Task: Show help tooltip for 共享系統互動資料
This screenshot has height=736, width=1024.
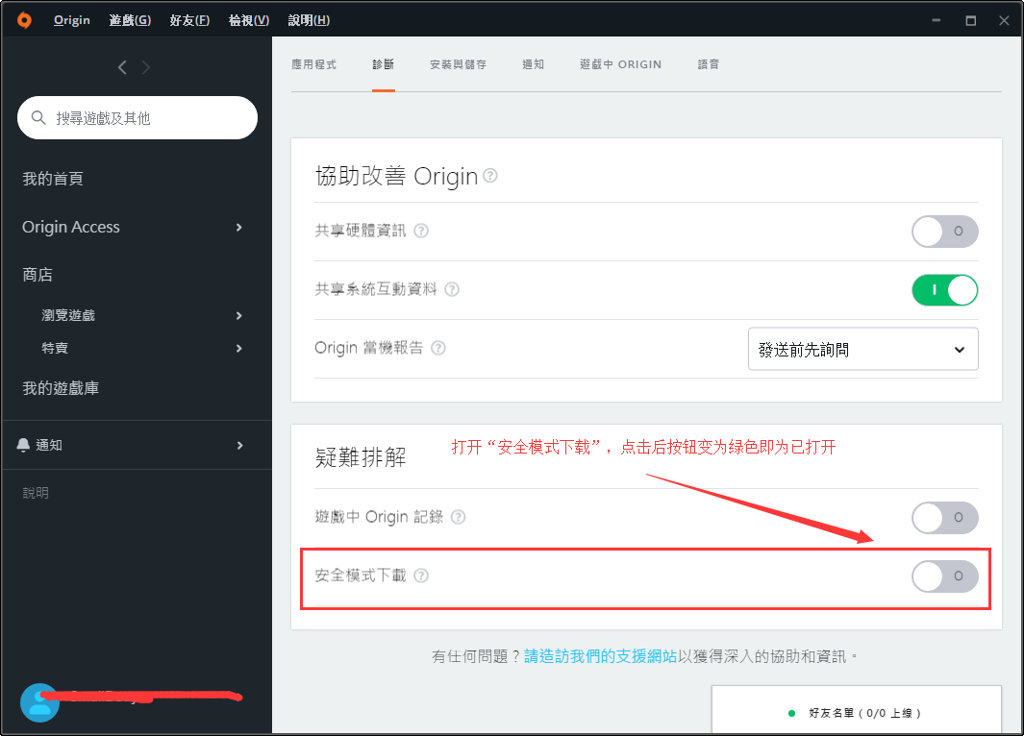Action: click(452, 290)
